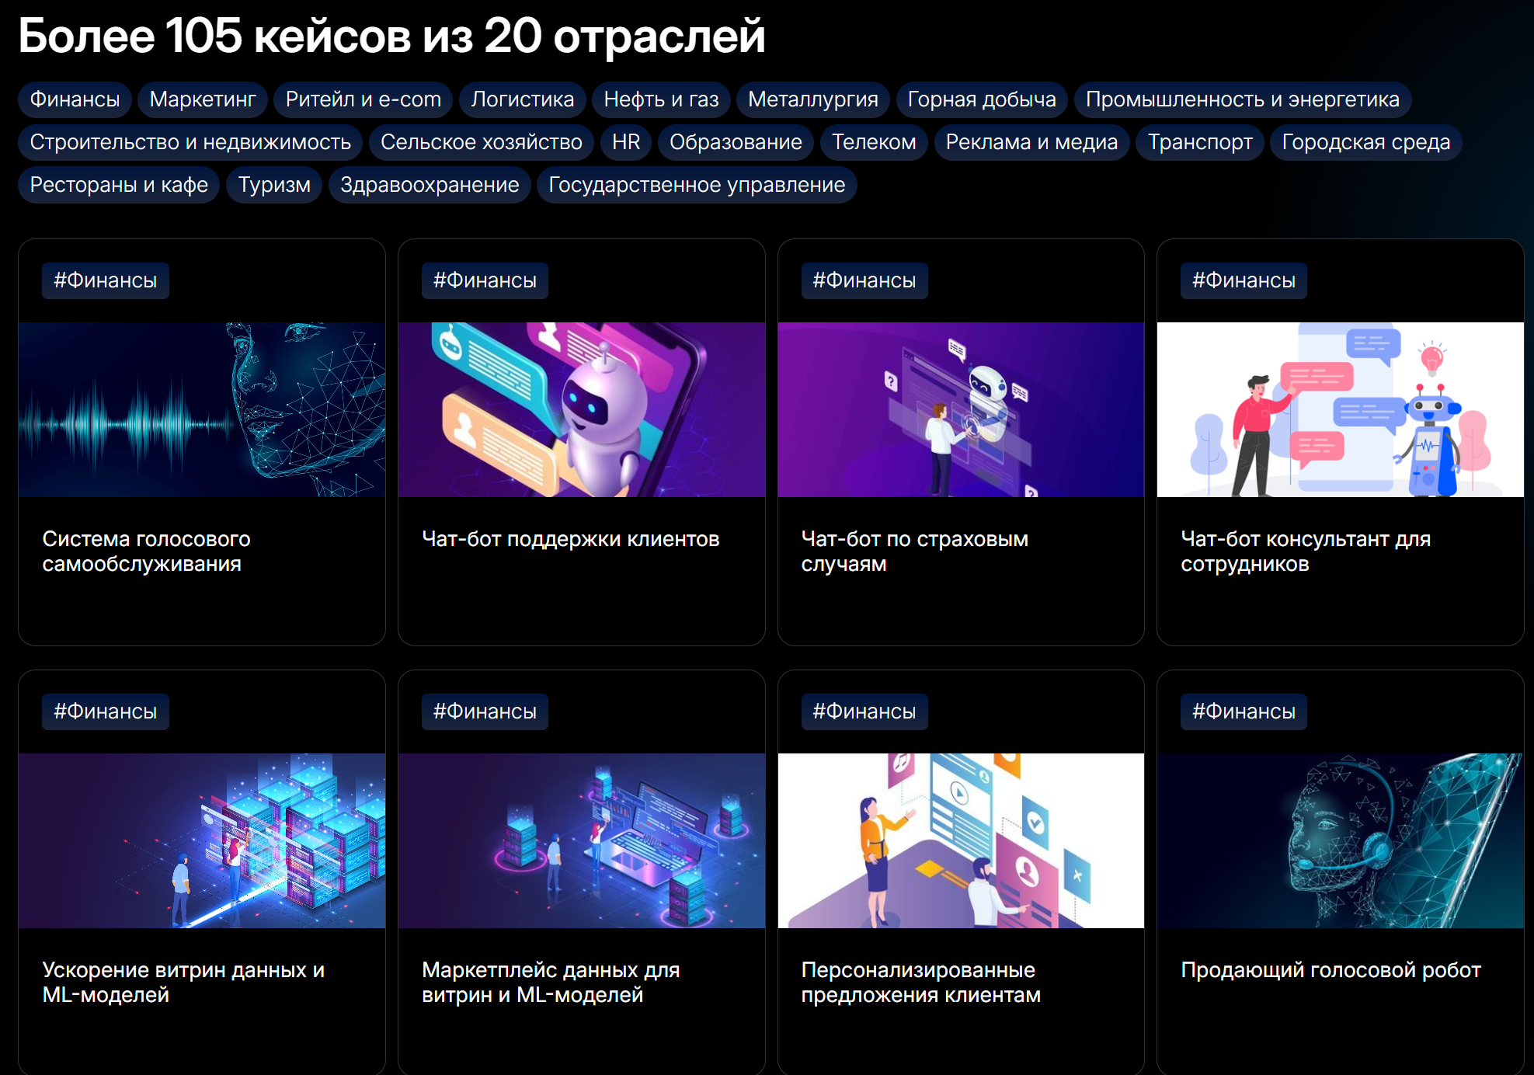The image size is (1534, 1075).
Task: Select the Маркетинг filter chip
Action: (x=203, y=99)
